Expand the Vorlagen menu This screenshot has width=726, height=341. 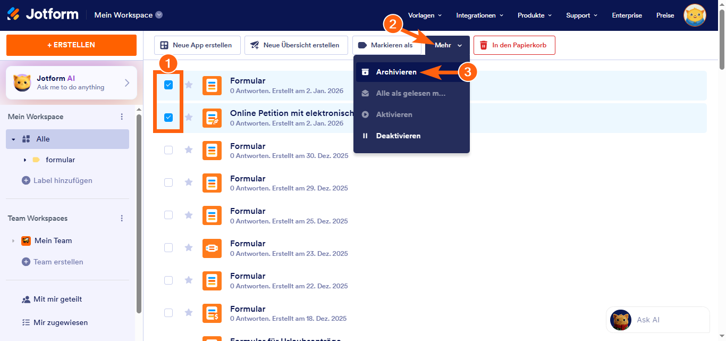425,15
